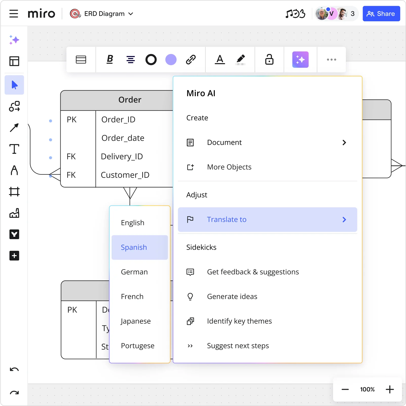Open the highlight color pen

point(240,60)
